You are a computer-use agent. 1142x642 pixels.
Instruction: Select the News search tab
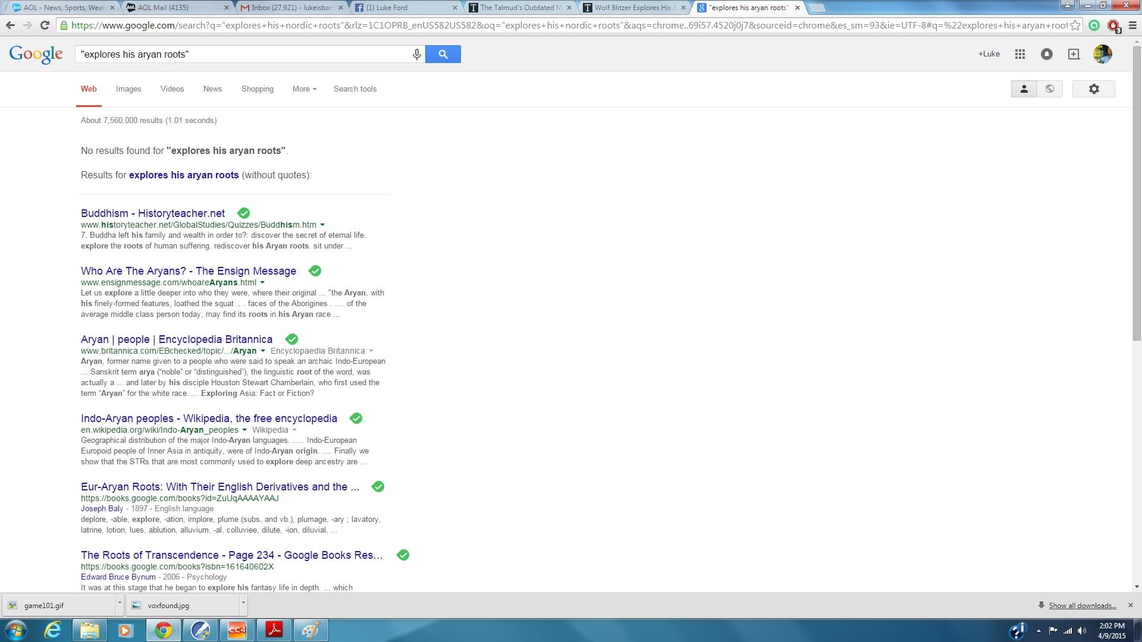212,89
